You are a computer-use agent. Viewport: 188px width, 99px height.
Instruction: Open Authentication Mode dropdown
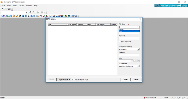(x=138, y=49)
